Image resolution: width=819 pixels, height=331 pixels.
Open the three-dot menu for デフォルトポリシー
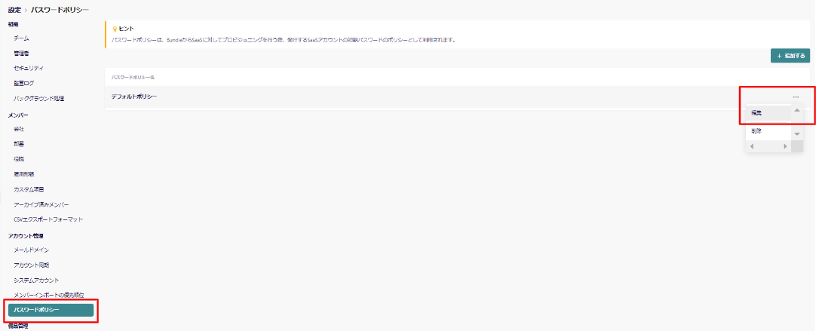pyautogui.click(x=796, y=97)
